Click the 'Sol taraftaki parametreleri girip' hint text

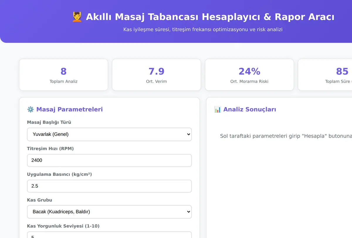pyautogui.click(x=285, y=136)
